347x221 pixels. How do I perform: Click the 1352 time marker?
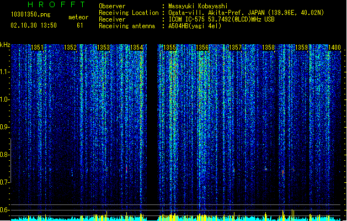point(70,48)
